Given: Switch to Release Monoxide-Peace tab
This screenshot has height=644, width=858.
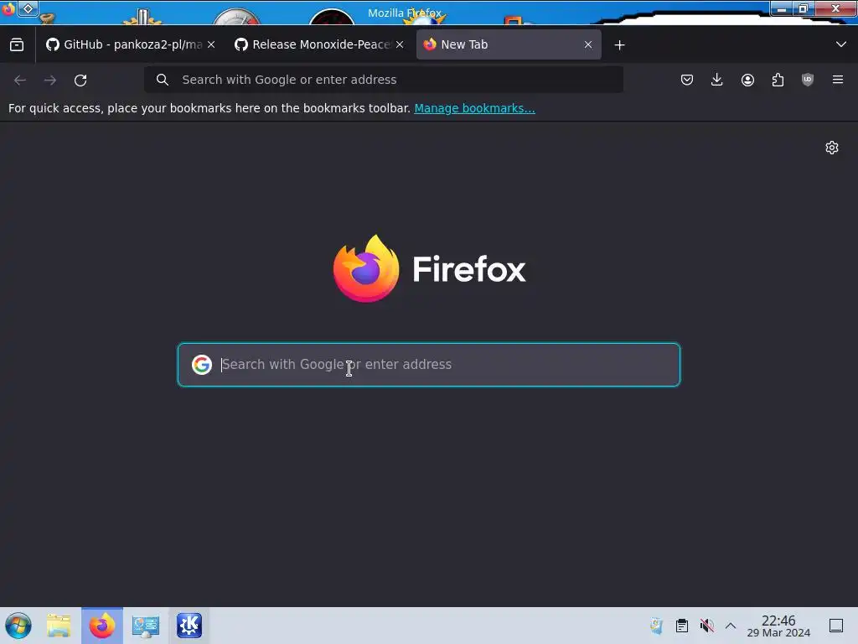Looking at the screenshot, I should 319,44.
